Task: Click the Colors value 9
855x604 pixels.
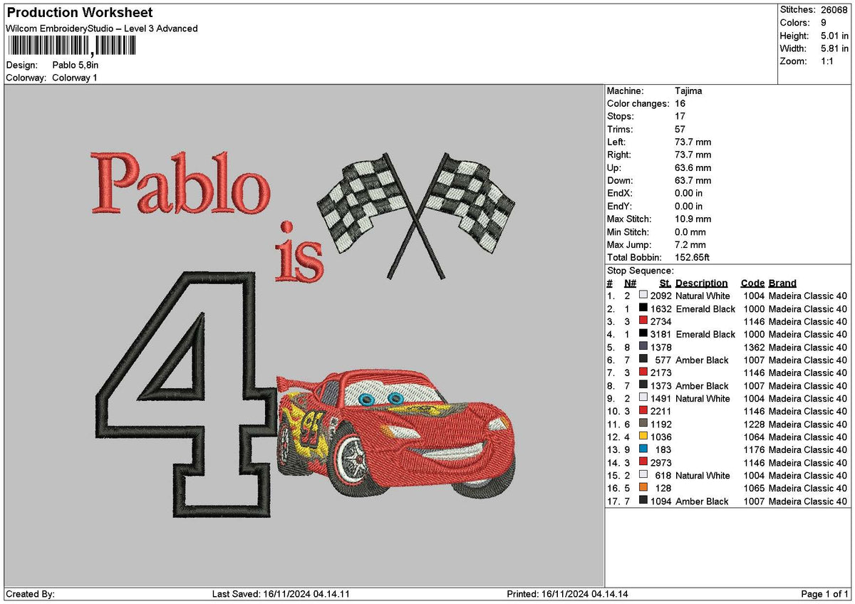Action: point(824,23)
